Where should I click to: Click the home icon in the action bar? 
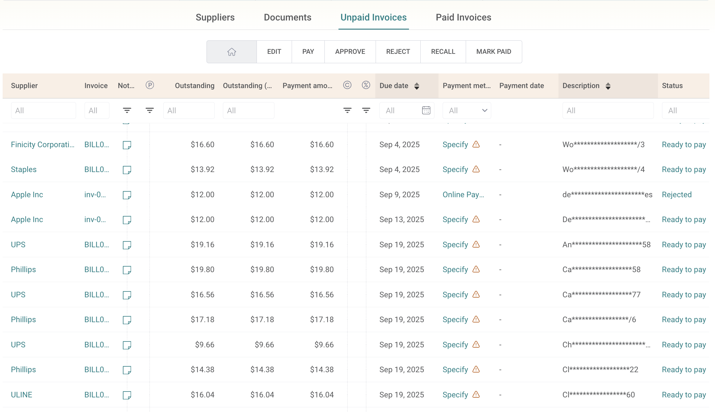coord(232,52)
